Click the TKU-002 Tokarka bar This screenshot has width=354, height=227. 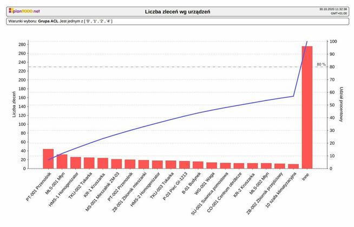pyautogui.click(x=89, y=163)
